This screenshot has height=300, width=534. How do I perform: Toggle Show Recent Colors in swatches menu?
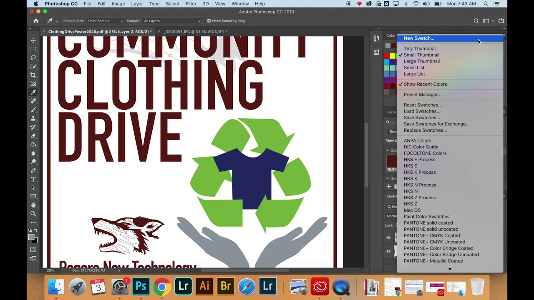[x=425, y=84]
